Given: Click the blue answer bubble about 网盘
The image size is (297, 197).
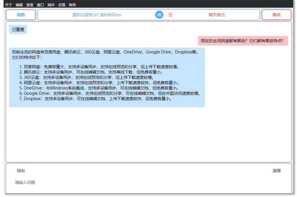Looking at the screenshot, I should pos(107,77).
